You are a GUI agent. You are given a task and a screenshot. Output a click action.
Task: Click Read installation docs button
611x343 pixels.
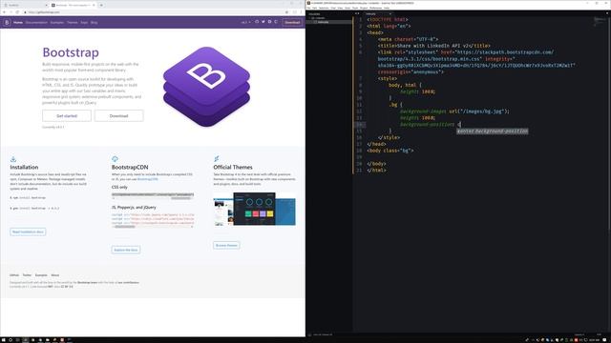(28, 232)
